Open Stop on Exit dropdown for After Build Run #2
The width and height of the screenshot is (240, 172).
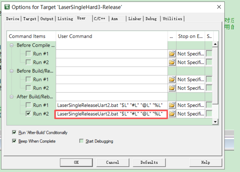(191, 114)
